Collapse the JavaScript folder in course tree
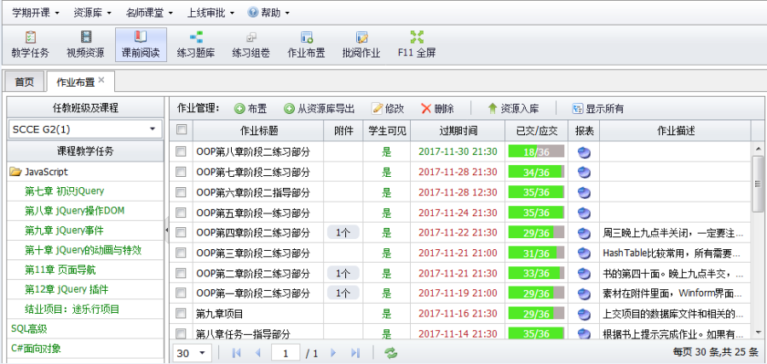767x364 pixels. coord(15,172)
